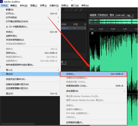Select 文件(F)... in the Export submenu

point(94,74)
